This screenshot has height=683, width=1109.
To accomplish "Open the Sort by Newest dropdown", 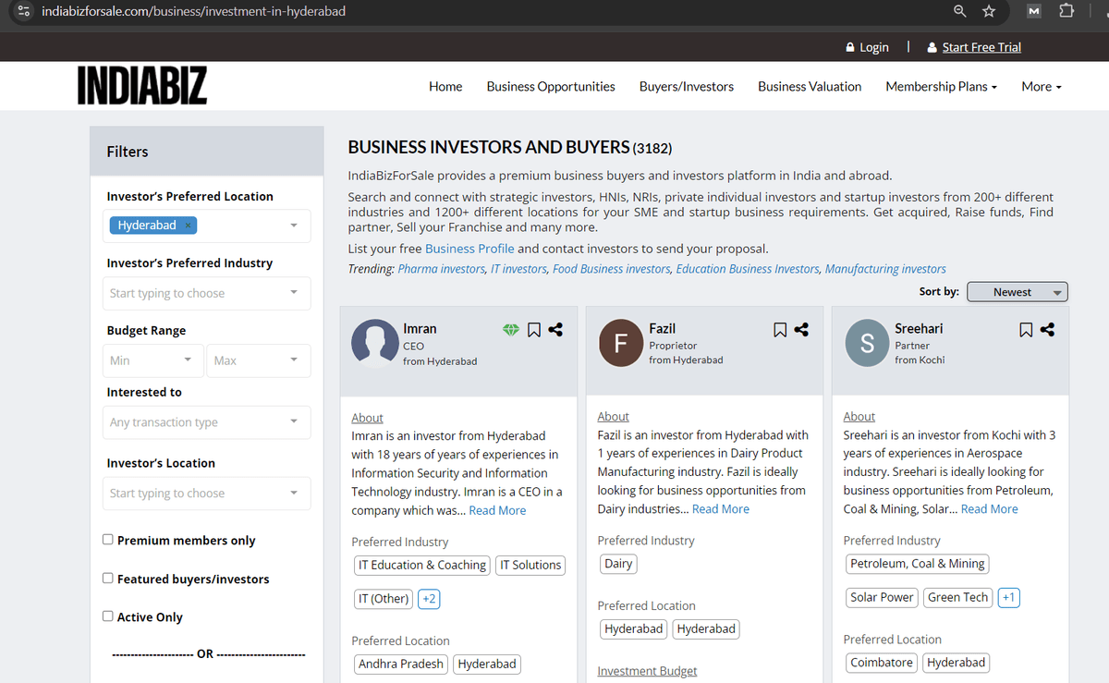I will click(x=1018, y=292).
